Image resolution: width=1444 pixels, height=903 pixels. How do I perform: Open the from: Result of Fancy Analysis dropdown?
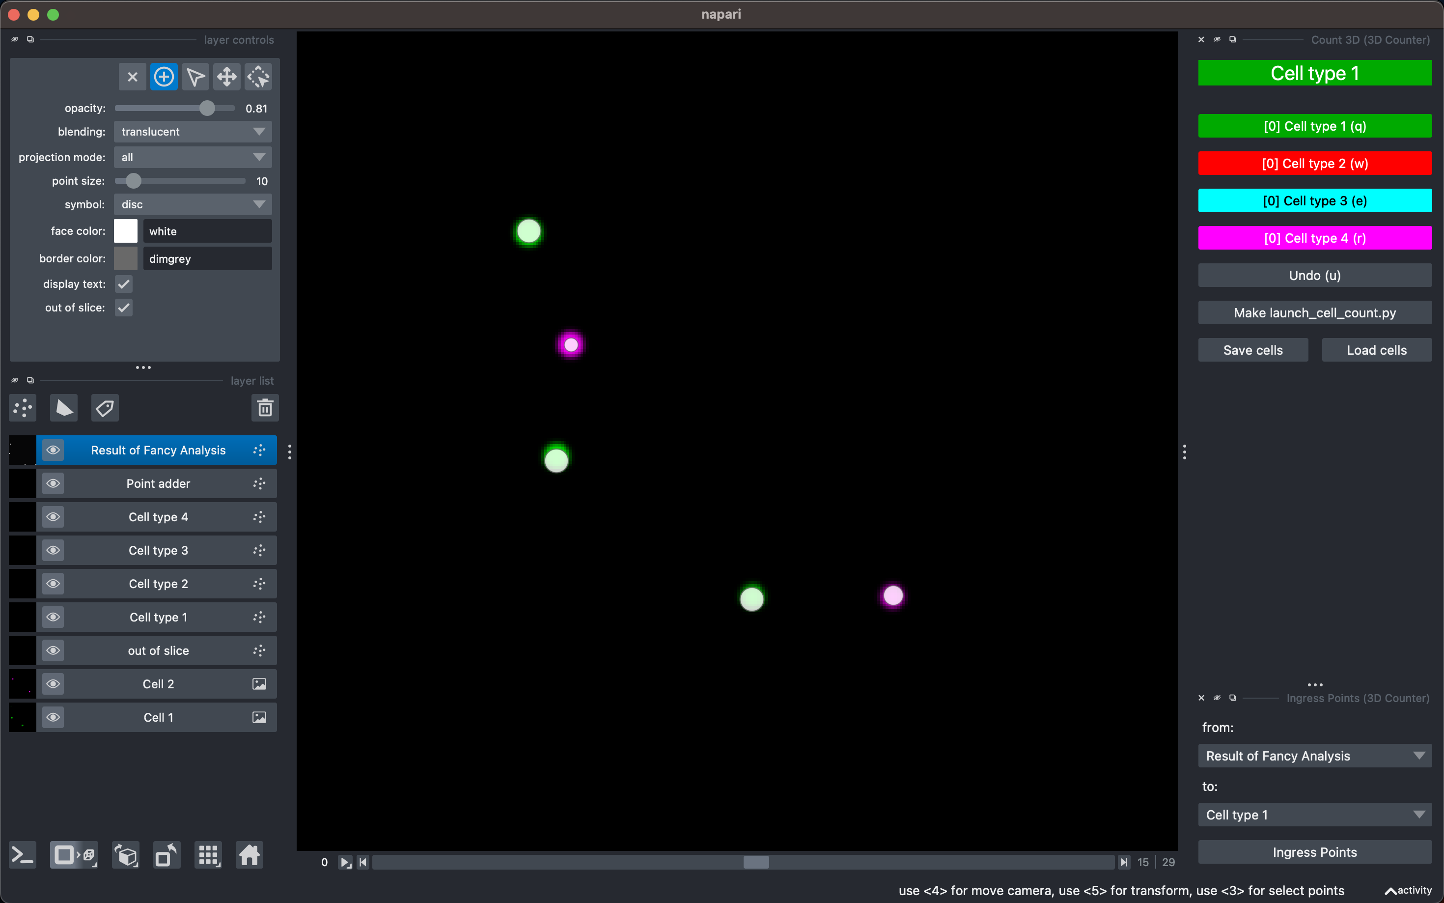[x=1314, y=755]
